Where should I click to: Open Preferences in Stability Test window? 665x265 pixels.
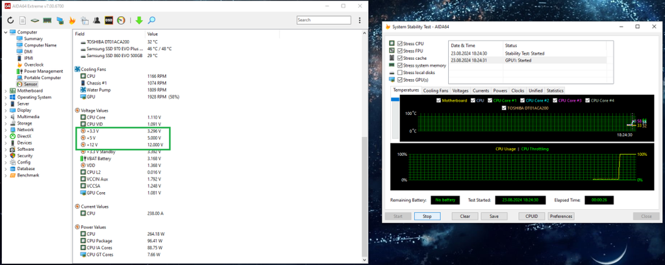tap(561, 216)
